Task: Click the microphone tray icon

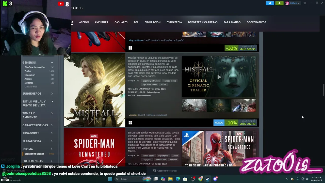Action: pyautogui.click(x=297, y=179)
